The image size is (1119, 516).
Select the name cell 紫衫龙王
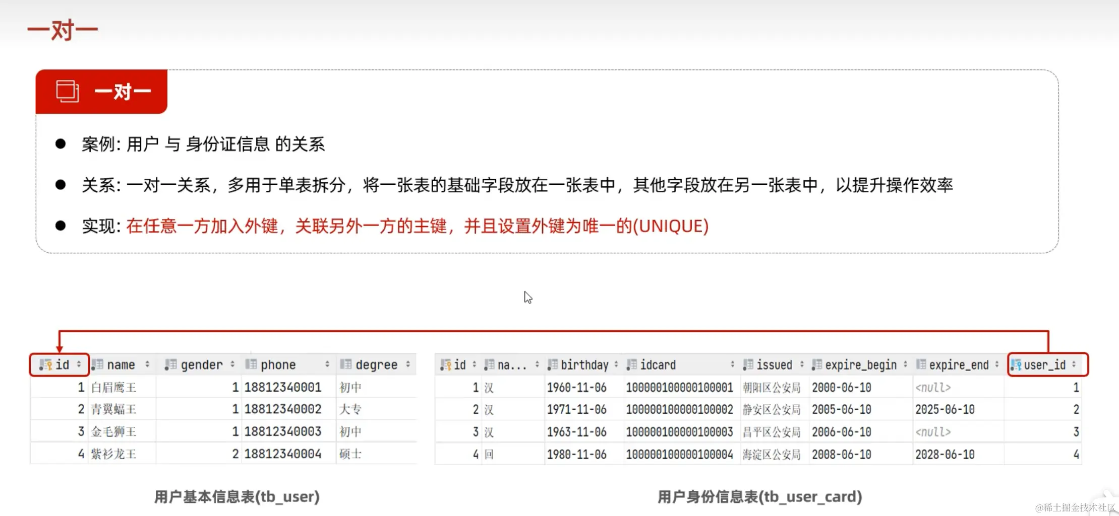[114, 454]
